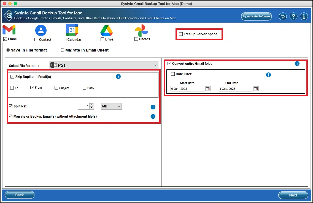The height and width of the screenshot is (203, 313).
Task: Click the Start Date input field
Action: point(187,89)
